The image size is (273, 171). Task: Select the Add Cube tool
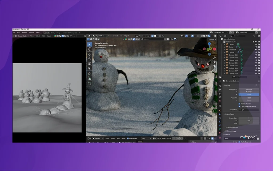tap(90, 83)
